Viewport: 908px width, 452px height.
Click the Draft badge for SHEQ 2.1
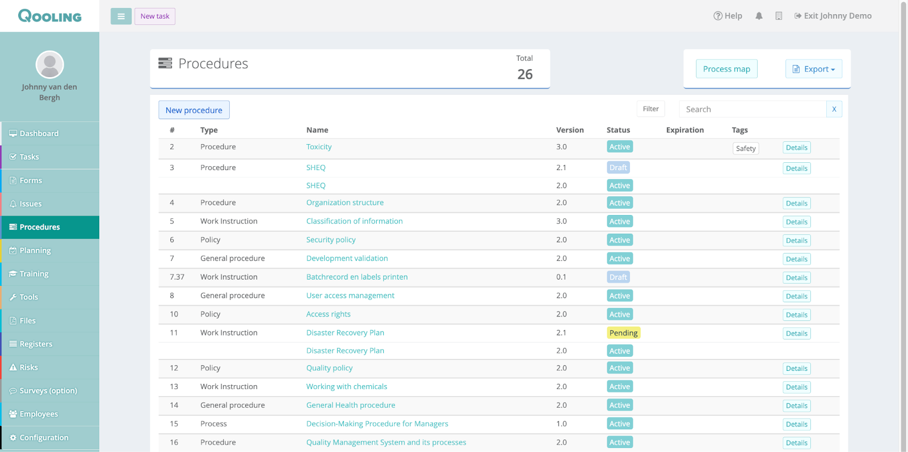point(618,167)
